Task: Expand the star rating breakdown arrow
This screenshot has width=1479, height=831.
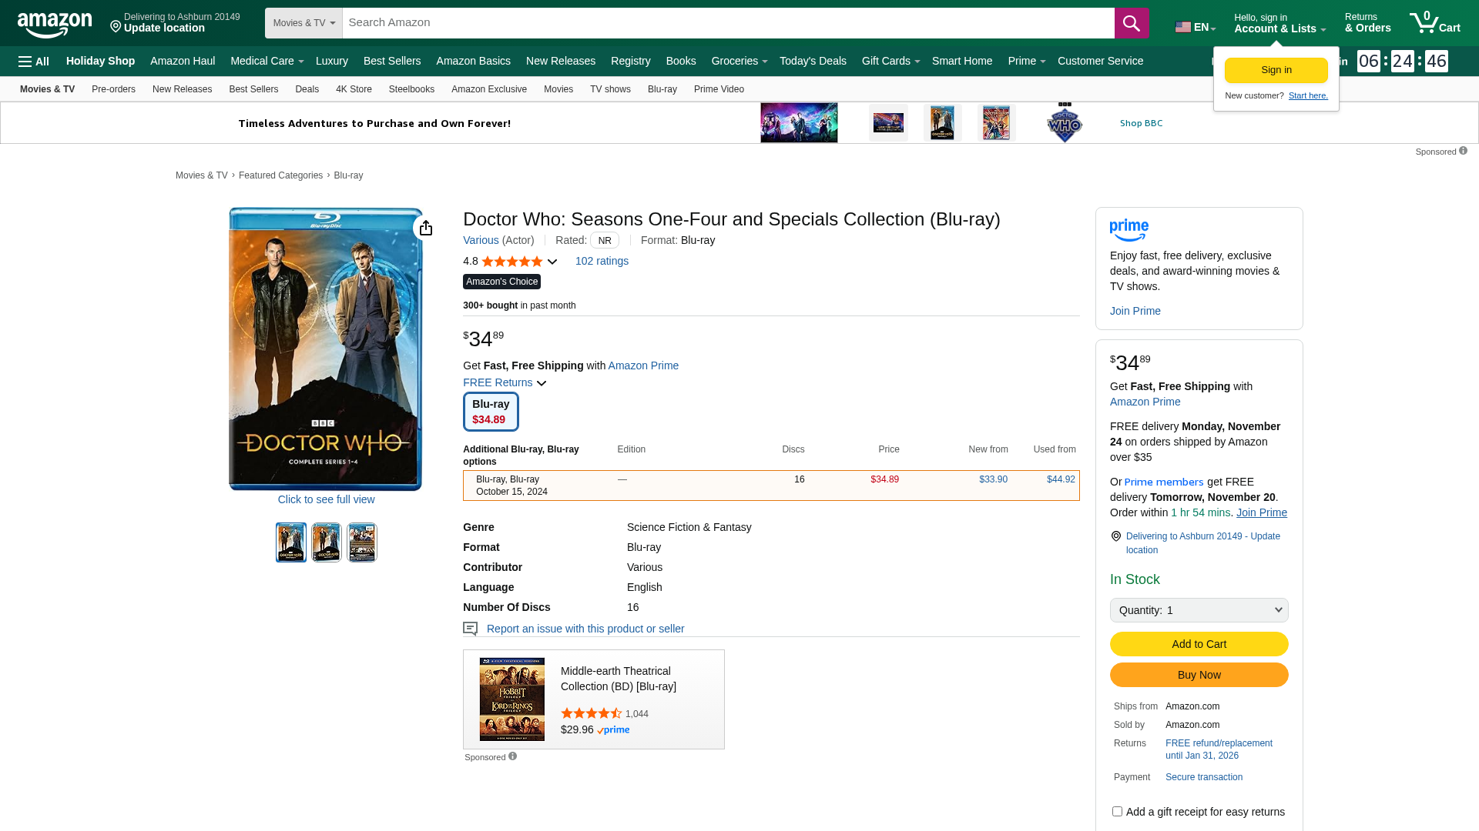Action: point(552,262)
